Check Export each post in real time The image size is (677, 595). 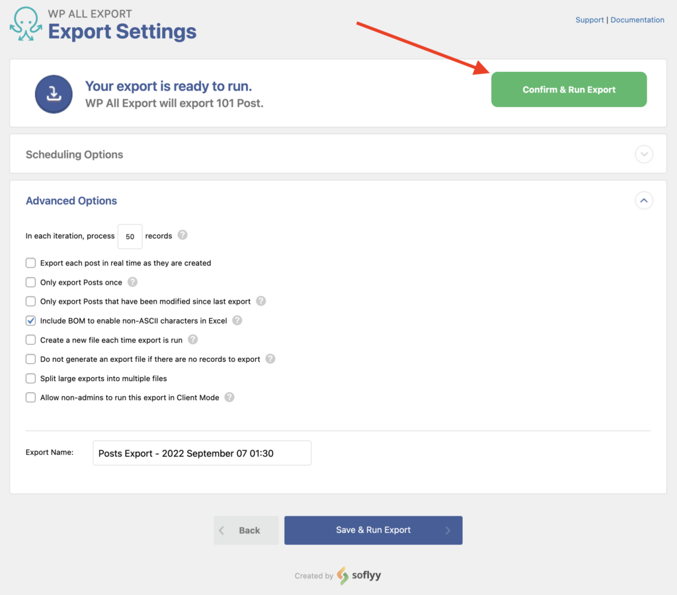click(x=30, y=263)
